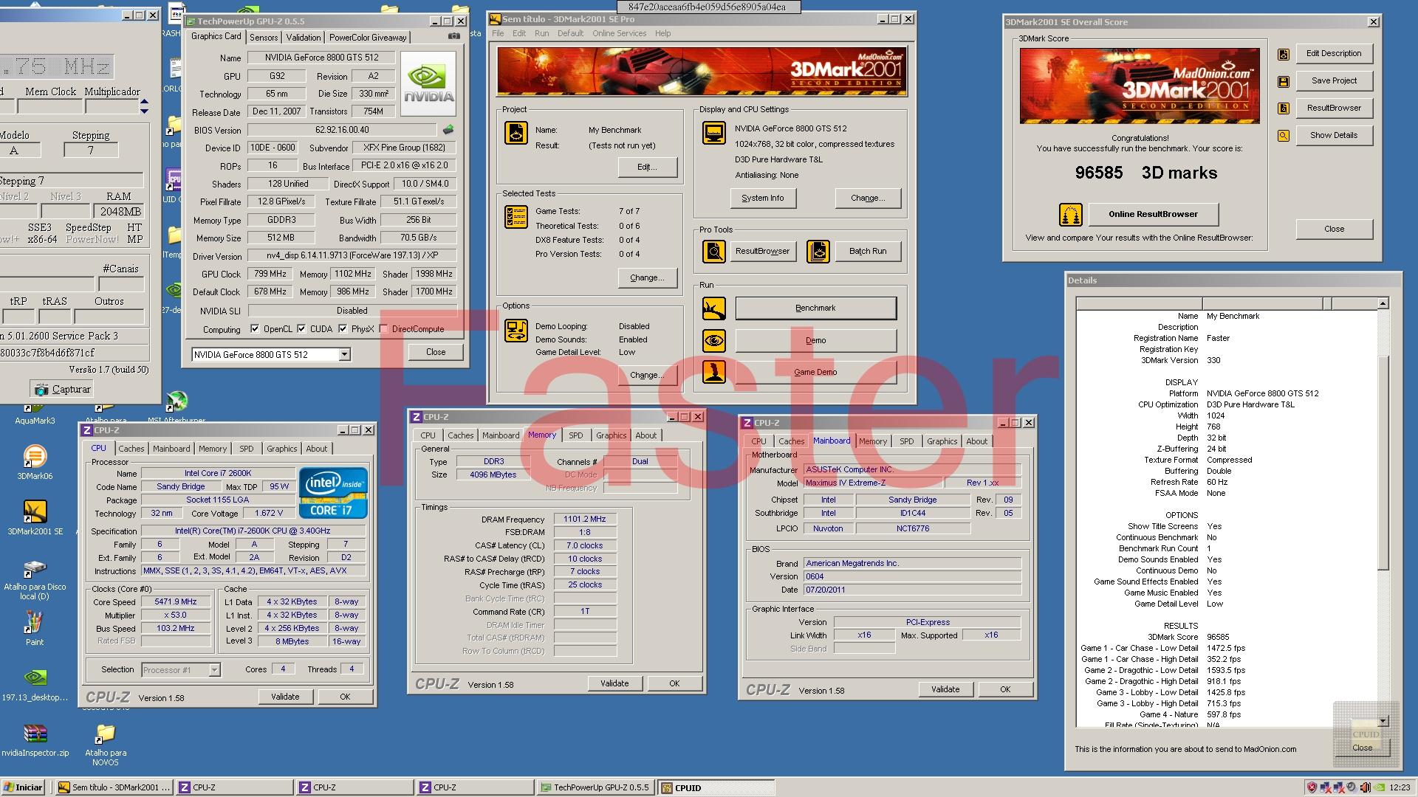Click the Details list scrollbar up arrow
This screenshot has width=1418, height=797.
1383,303
